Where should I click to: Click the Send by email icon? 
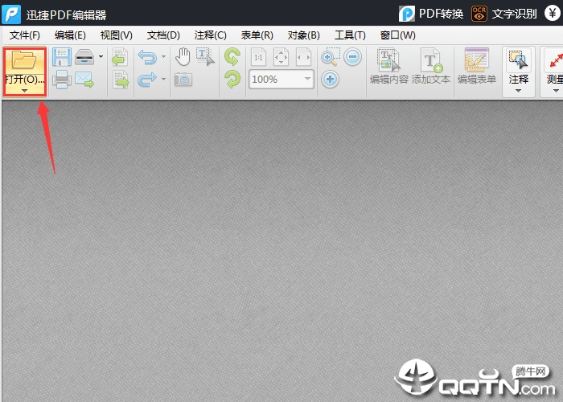pos(84,80)
